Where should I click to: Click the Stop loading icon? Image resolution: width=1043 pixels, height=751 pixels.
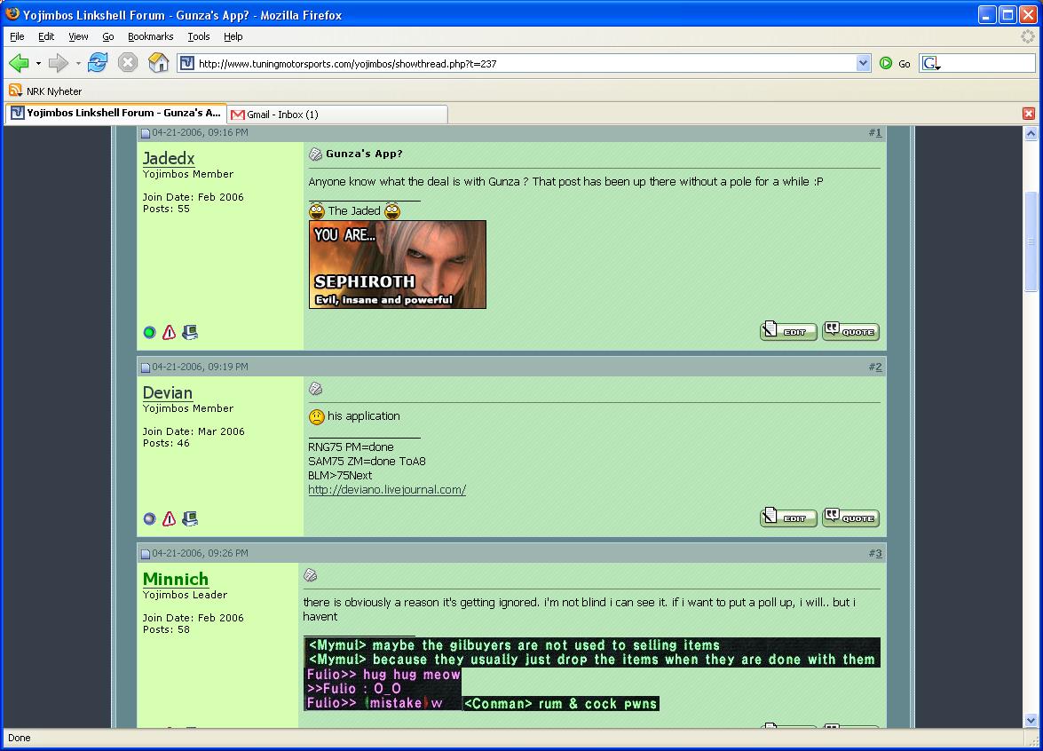(128, 63)
